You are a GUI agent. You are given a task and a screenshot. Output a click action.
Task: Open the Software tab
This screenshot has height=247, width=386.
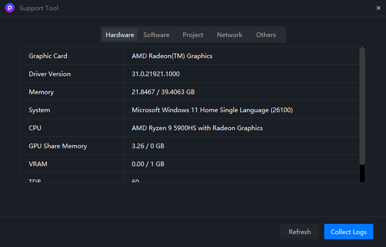[x=156, y=34]
